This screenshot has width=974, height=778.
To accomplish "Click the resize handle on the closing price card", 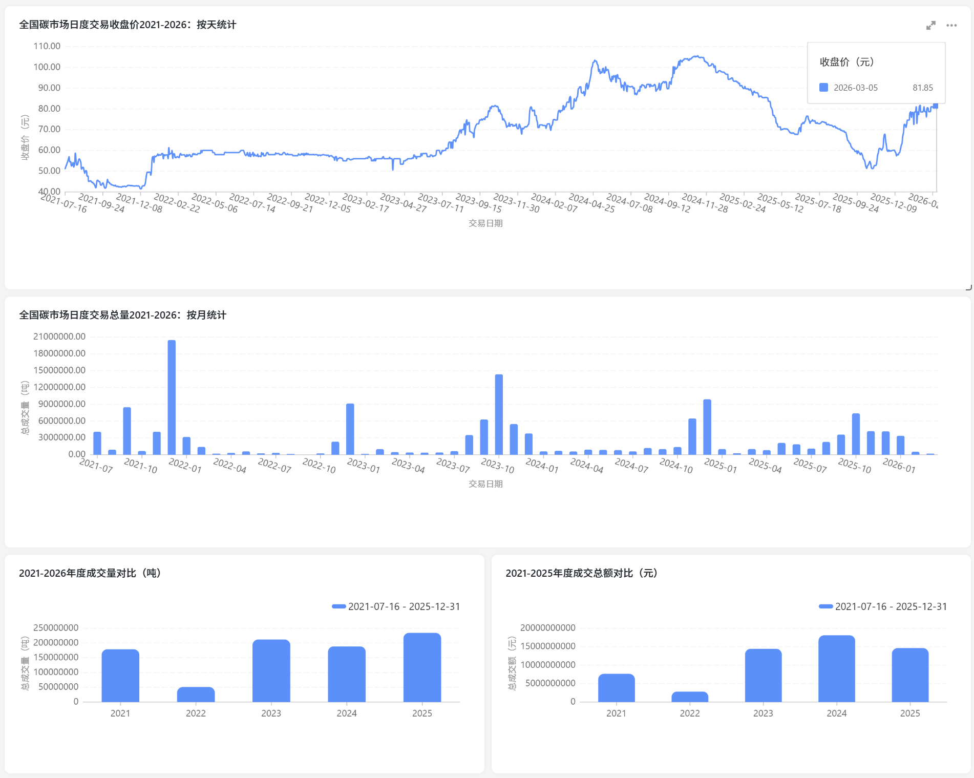I will tap(968, 287).
